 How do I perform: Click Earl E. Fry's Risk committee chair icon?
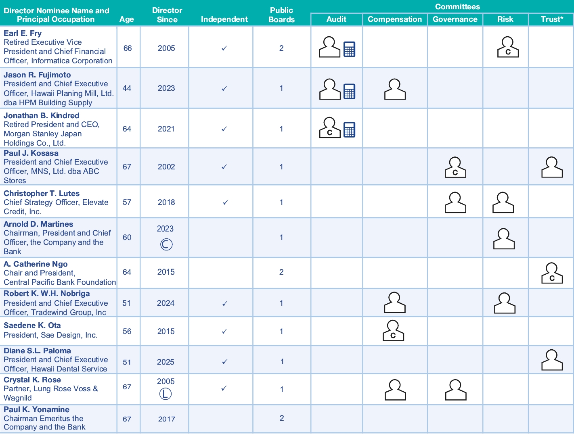tap(507, 47)
